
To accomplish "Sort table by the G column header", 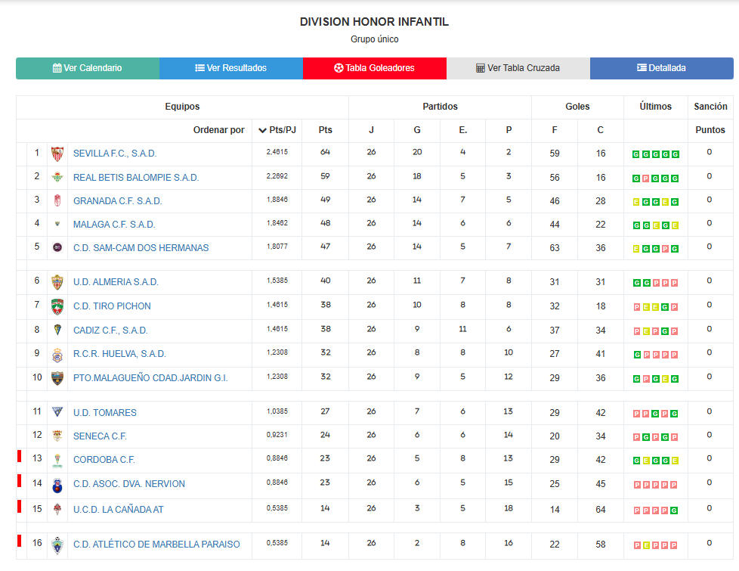I will tap(417, 130).
